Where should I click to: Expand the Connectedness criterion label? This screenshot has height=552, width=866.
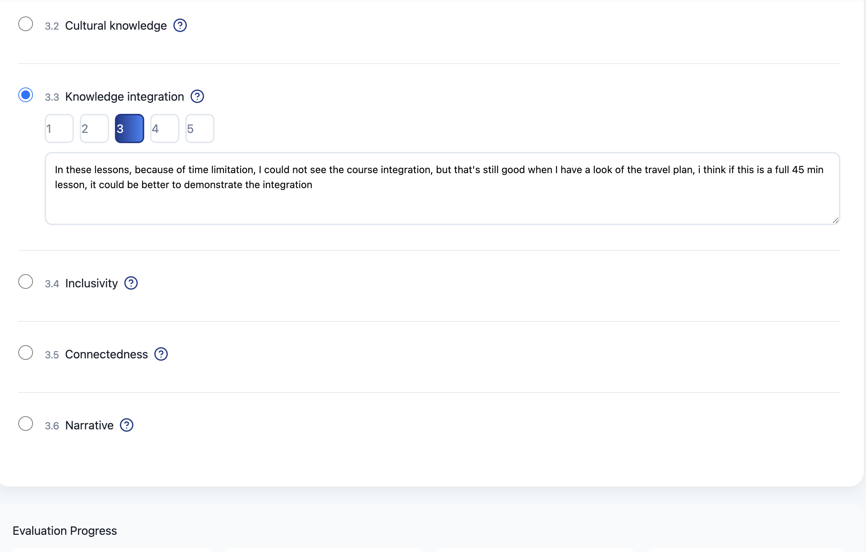click(106, 354)
